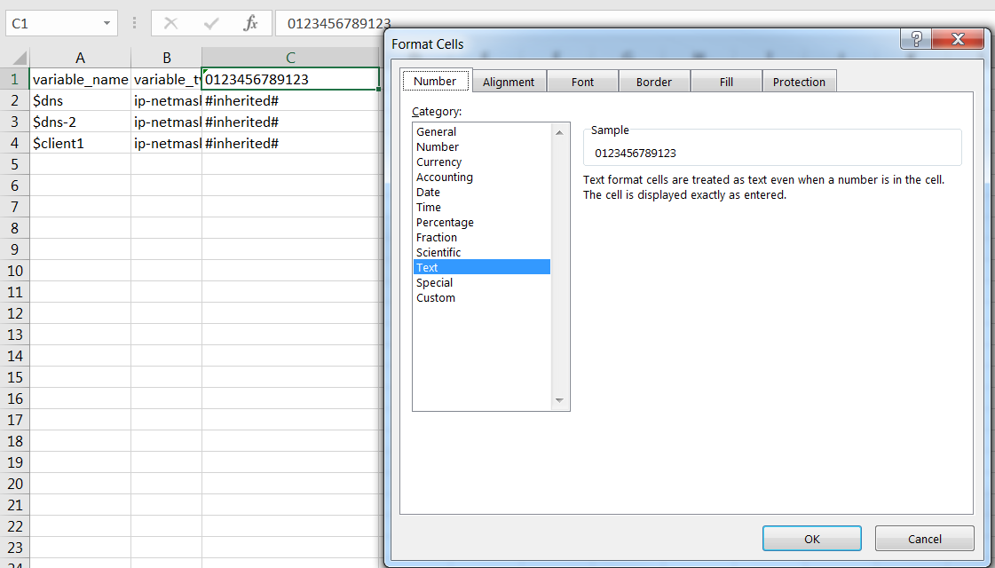Go to the Protection tab
This screenshot has width=995, height=568.
799,82
